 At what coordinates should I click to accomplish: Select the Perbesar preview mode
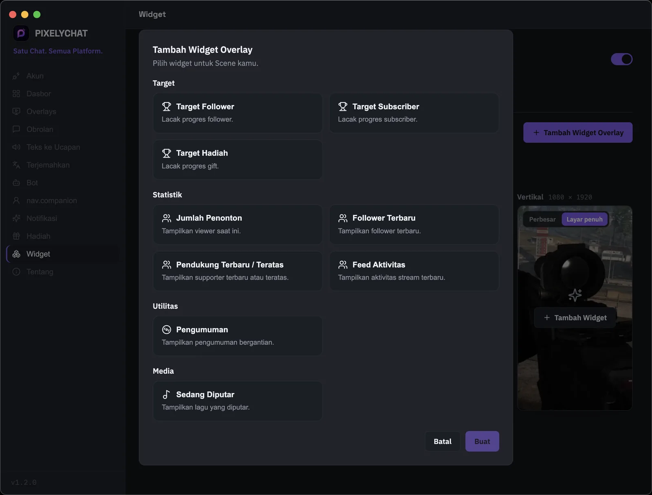[542, 219]
